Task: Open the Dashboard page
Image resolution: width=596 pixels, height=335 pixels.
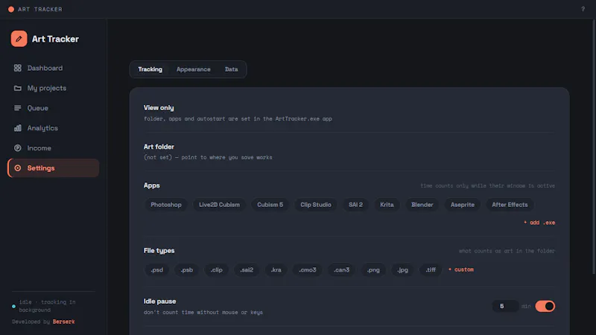Action: 53,68
